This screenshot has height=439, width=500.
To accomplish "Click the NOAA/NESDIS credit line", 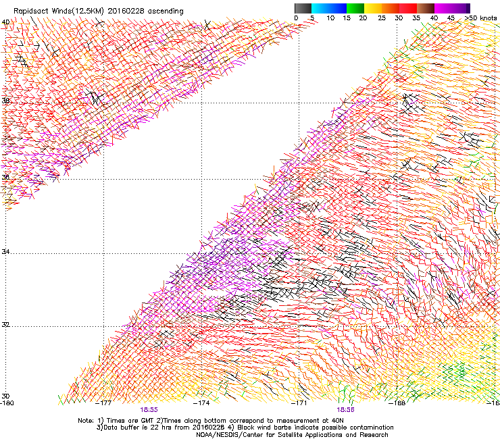I will (292, 435).
